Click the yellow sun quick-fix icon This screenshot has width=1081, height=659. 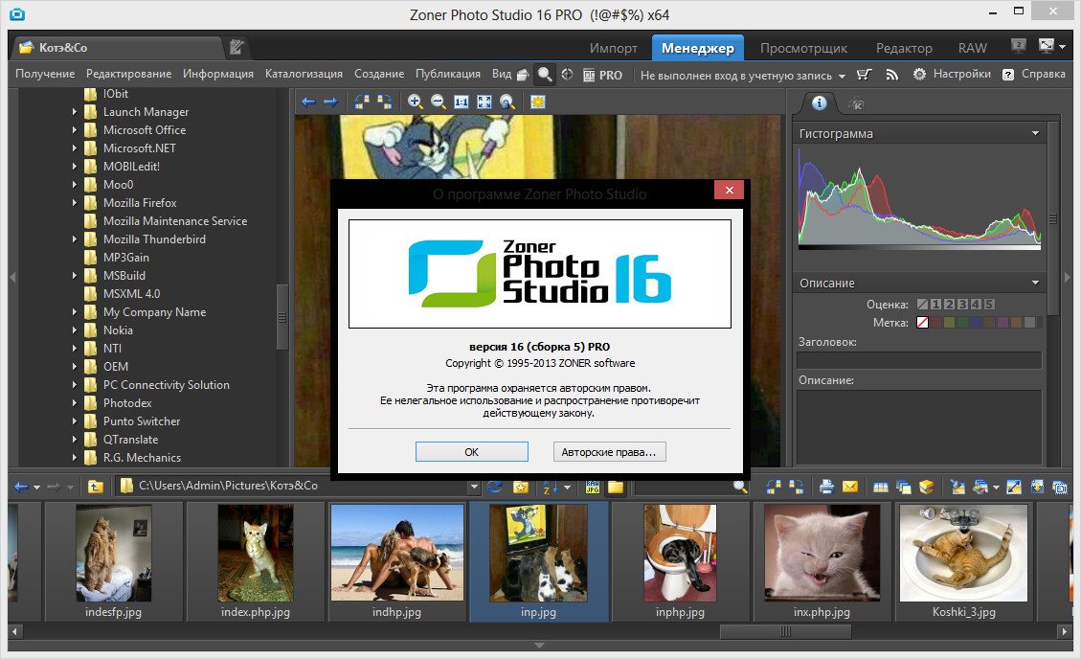point(538,102)
